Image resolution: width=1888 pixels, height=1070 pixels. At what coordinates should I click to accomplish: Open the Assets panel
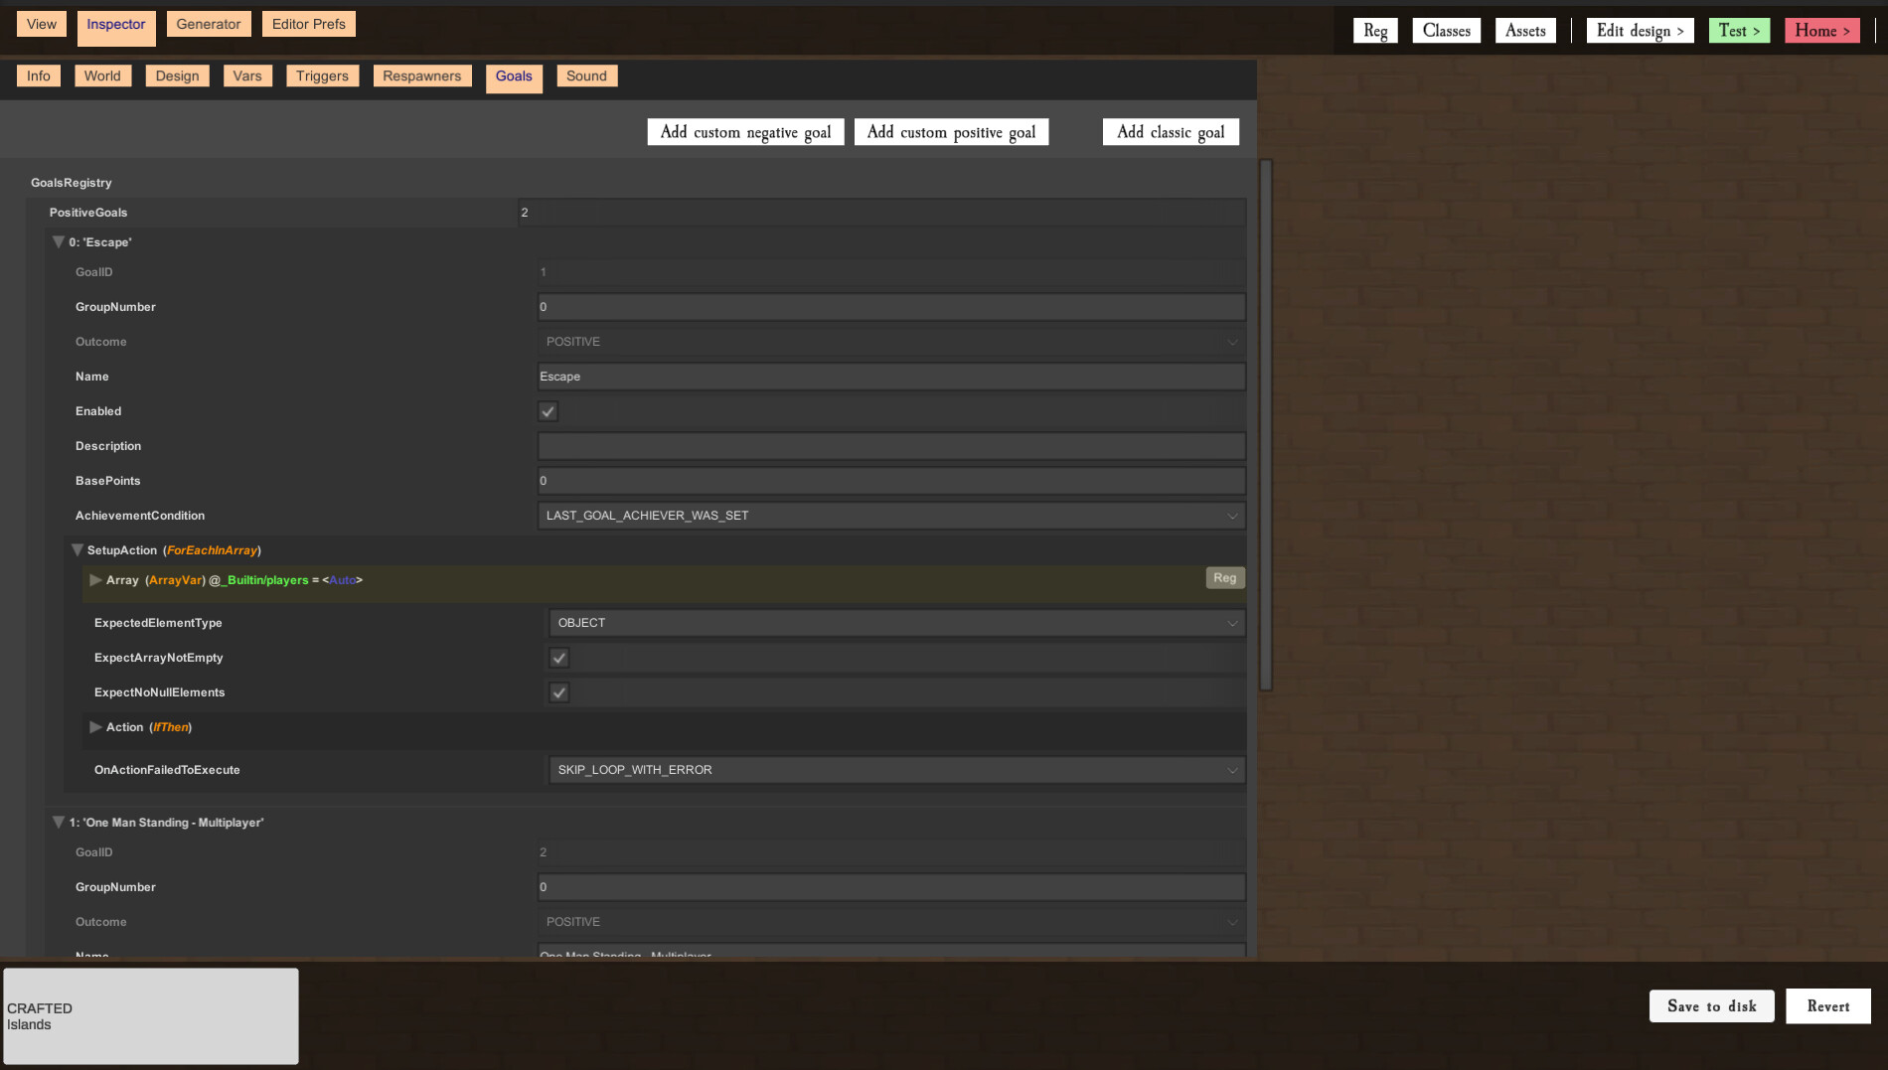point(1525,30)
